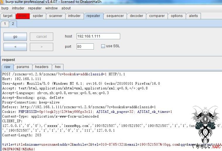The image size is (222, 151).
Task: Select repeater request tab 1
Action: 5,24
